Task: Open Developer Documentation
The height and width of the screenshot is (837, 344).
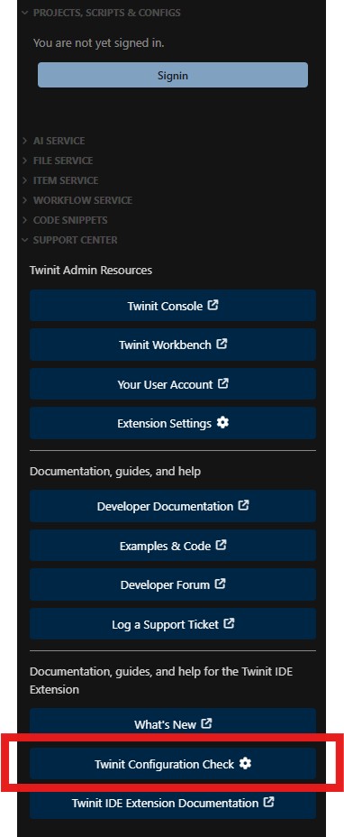Action: pyautogui.click(x=173, y=506)
